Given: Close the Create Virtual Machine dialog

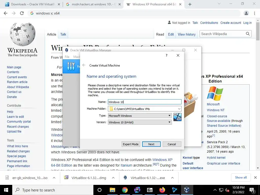Looking at the screenshot, I should tap(178, 55).
